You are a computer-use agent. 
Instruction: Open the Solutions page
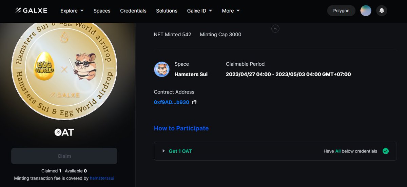167,11
